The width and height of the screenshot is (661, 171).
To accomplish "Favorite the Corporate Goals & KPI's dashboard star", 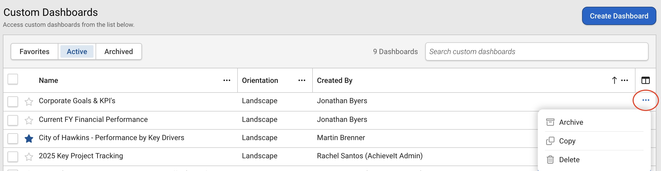I will pos(29,102).
